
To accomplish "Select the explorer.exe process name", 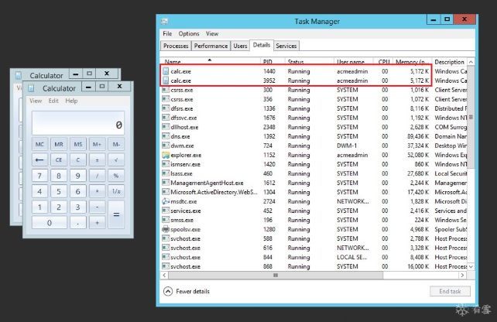I will pyautogui.click(x=186, y=155).
